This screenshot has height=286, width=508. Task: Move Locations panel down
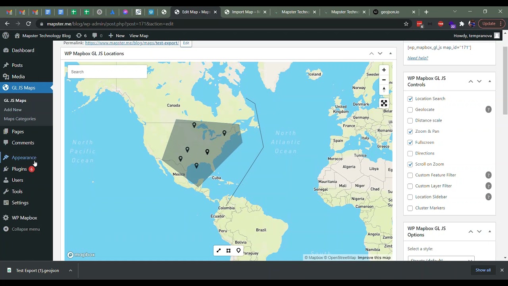pyautogui.click(x=380, y=53)
